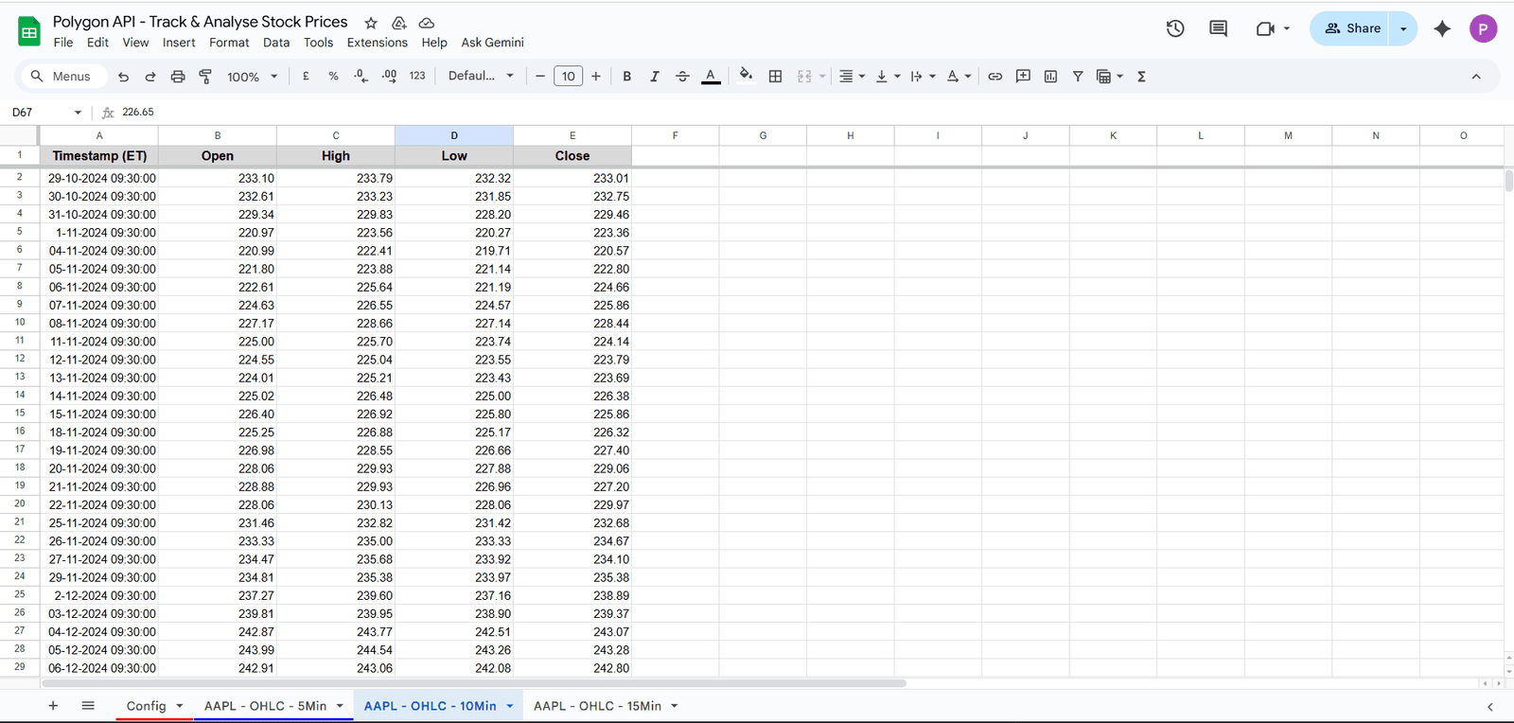Click the font size input field
The width and height of the screenshot is (1514, 723).
coord(568,77)
